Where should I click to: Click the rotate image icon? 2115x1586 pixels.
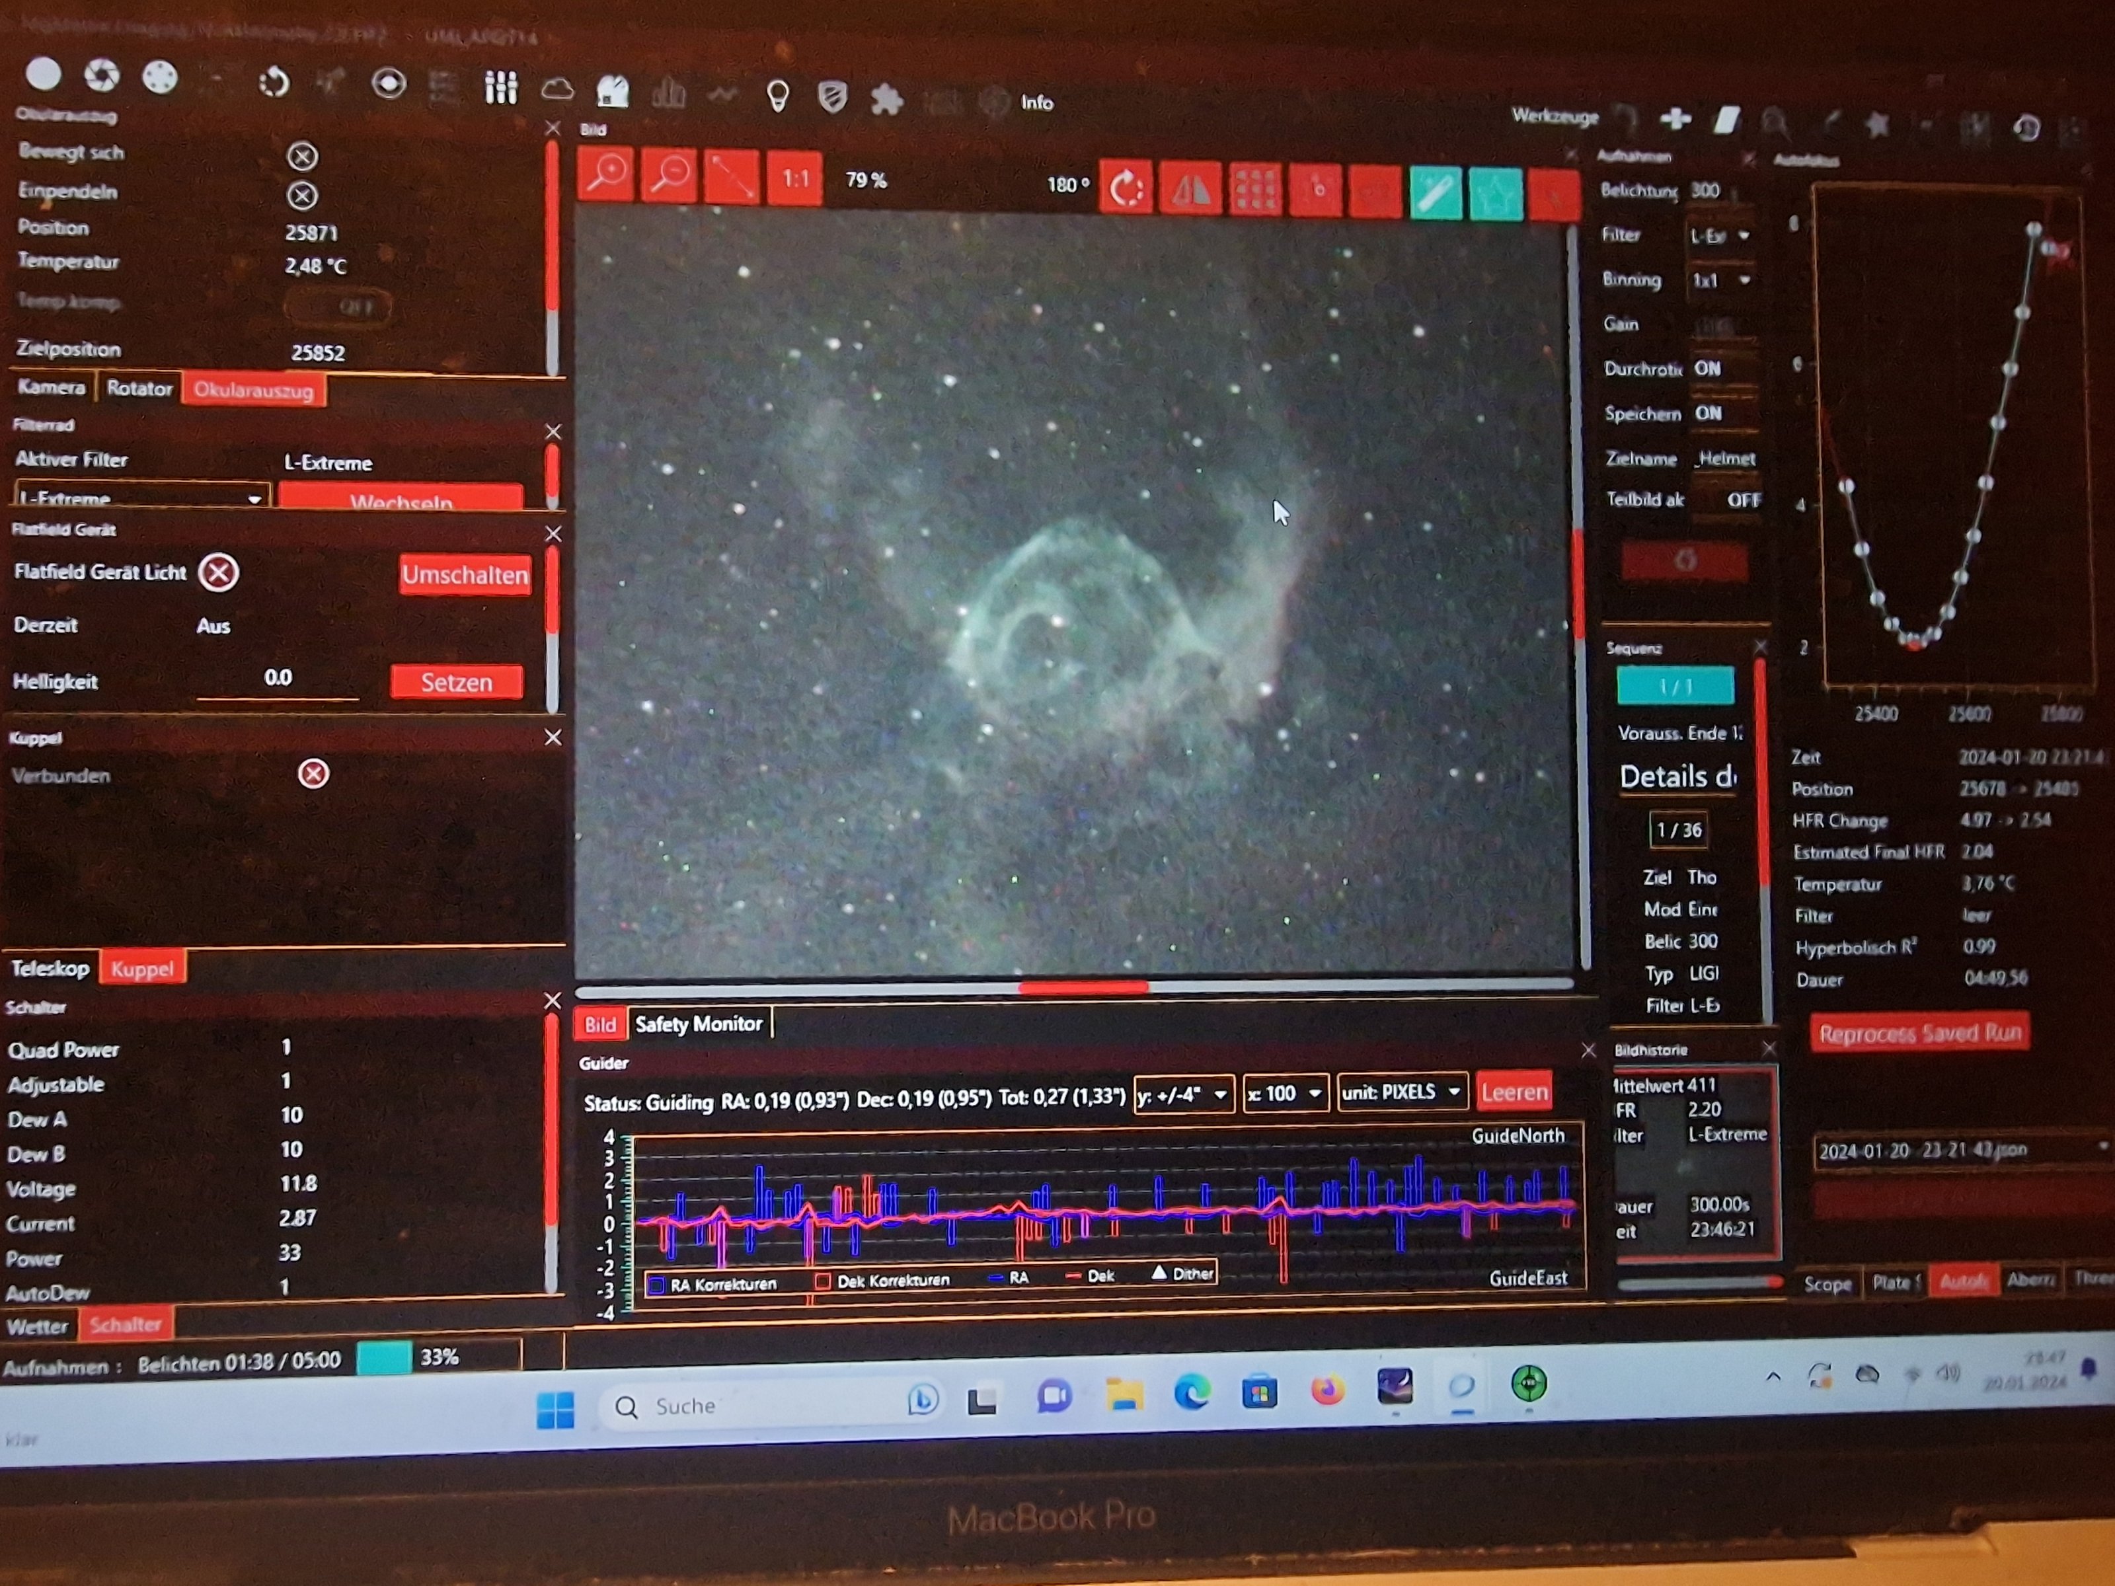[x=1126, y=188]
